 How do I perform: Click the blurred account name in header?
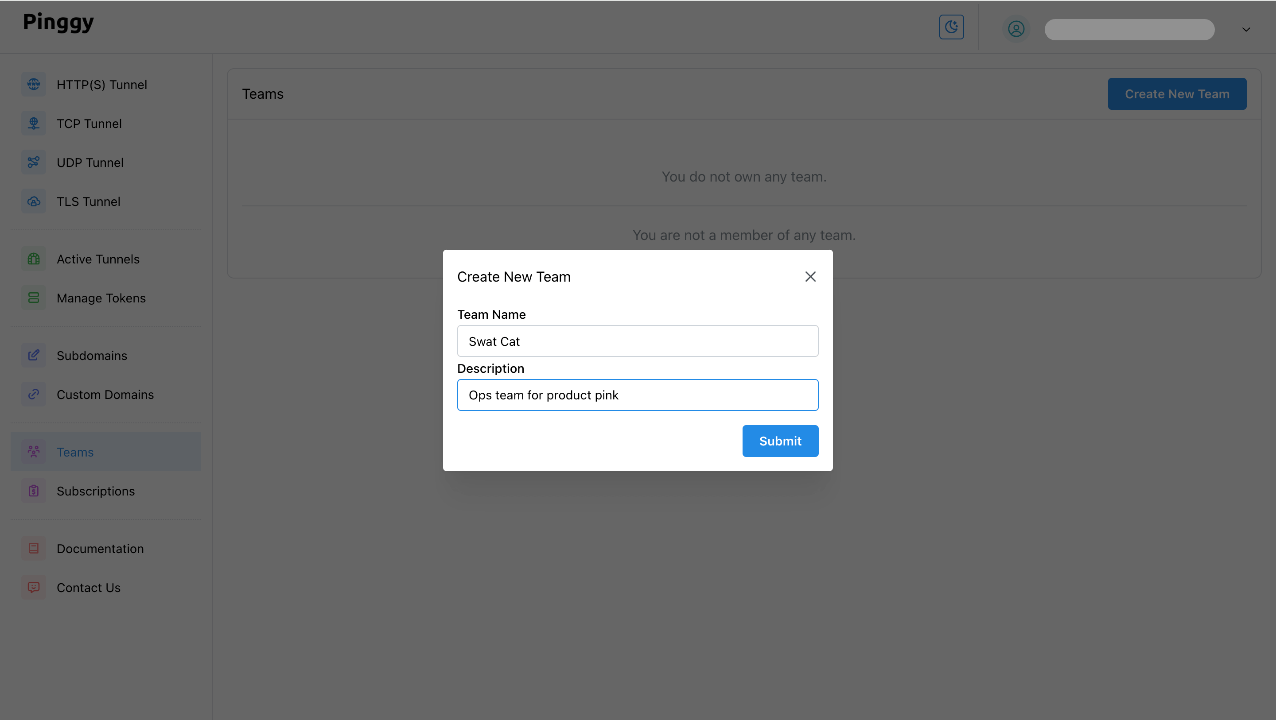tap(1129, 30)
